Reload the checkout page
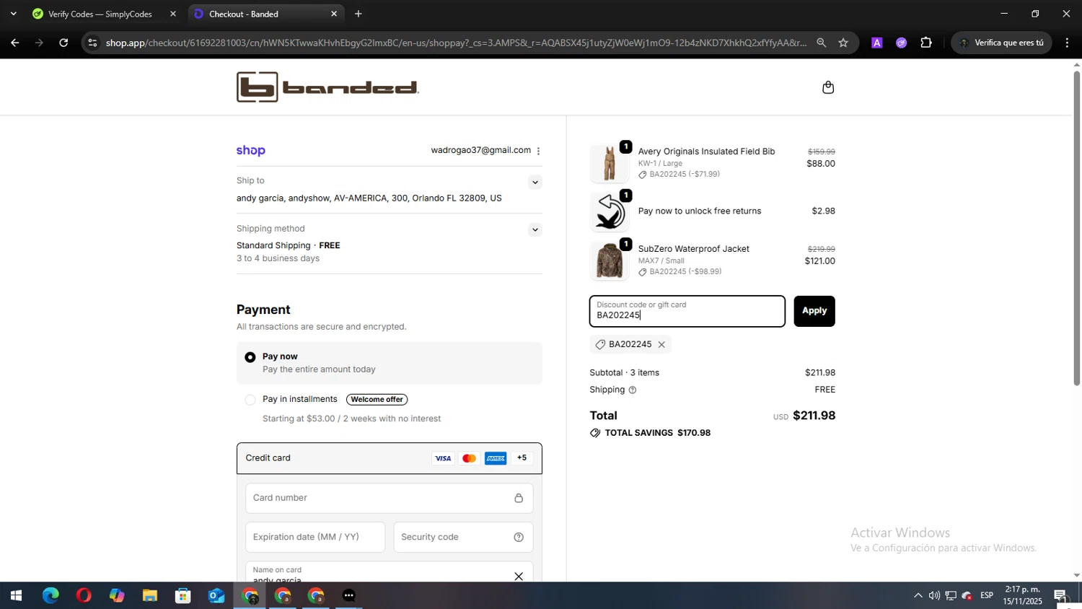Screen dimensions: 1082x609 pos(63,43)
